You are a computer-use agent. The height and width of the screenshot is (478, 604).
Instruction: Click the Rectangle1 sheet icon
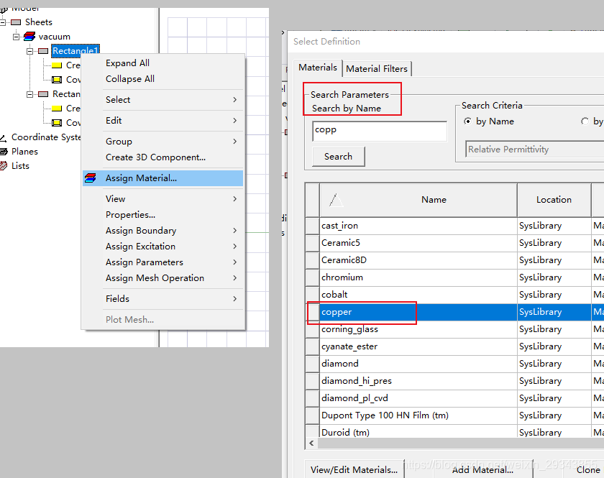tap(43, 51)
